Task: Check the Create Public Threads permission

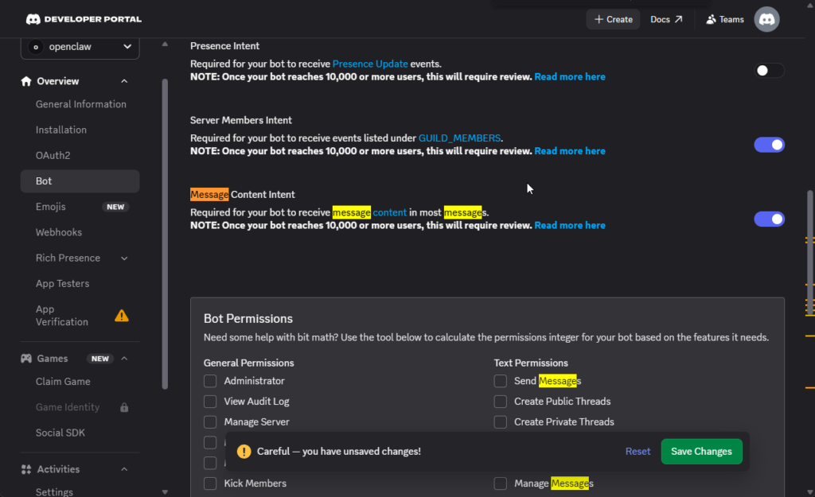Action: (500, 402)
